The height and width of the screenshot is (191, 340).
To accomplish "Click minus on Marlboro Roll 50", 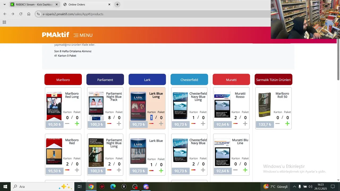I will tap(277, 124).
